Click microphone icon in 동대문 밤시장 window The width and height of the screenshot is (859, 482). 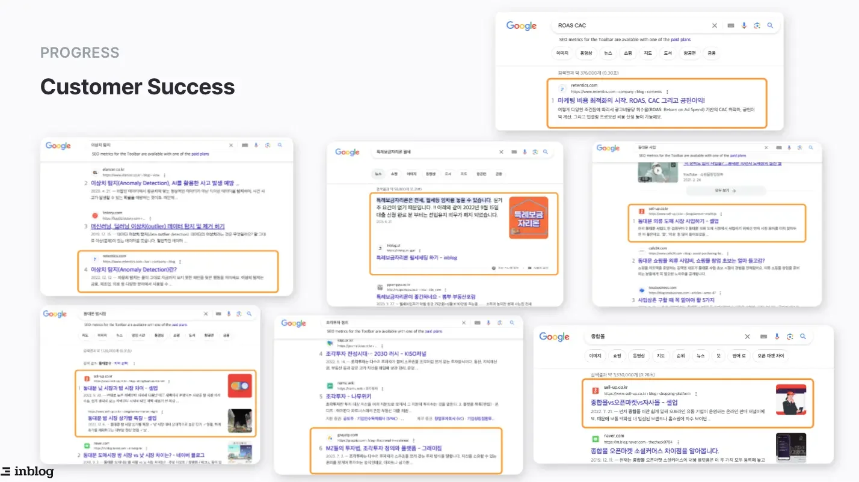(x=229, y=314)
